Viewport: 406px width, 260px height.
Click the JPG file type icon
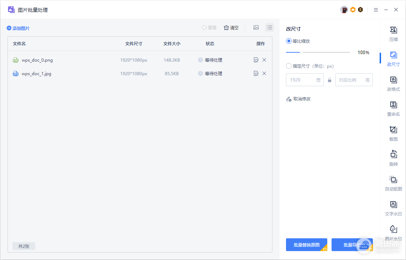(x=16, y=73)
